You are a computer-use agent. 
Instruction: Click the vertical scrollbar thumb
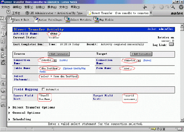(182, 29)
